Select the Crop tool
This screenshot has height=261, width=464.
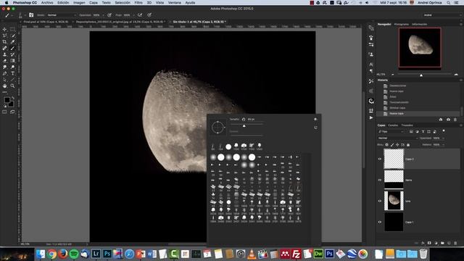(5, 42)
